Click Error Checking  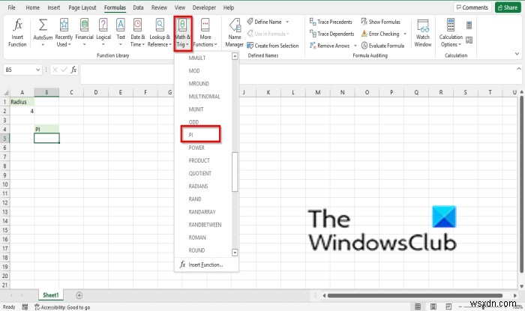[x=380, y=34]
